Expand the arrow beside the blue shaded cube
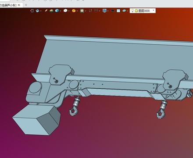The height and width of the screenshot is (158, 193). (60, 11)
